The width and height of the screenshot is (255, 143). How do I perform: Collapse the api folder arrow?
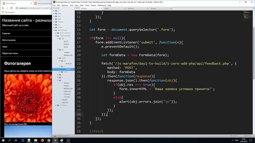(x=58, y=50)
